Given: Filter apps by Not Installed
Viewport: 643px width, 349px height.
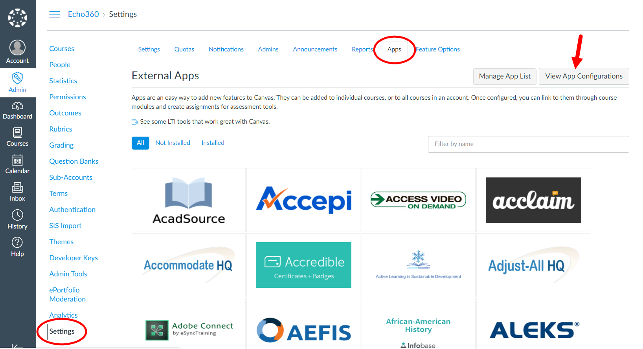Looking at the screenshot, I should tap(173, 143).
